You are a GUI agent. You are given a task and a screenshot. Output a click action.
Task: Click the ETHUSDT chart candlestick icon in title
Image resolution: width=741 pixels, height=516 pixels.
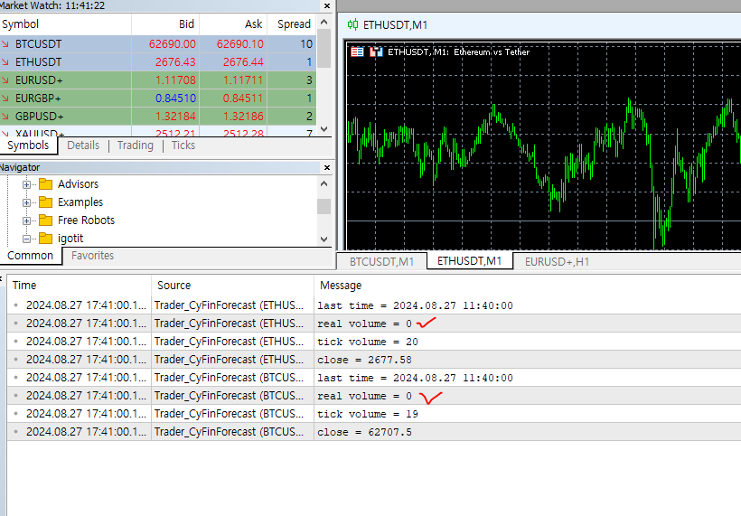(352, 24)
